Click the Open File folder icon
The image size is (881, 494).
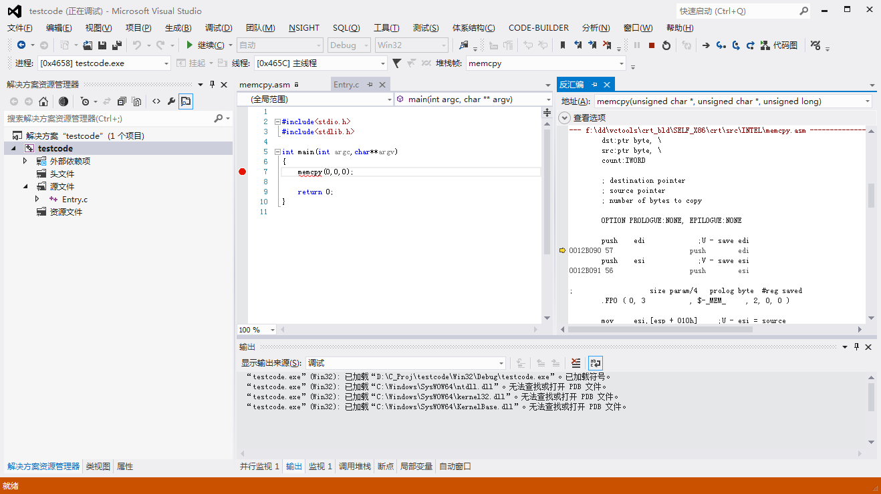[x=88, y=45]
